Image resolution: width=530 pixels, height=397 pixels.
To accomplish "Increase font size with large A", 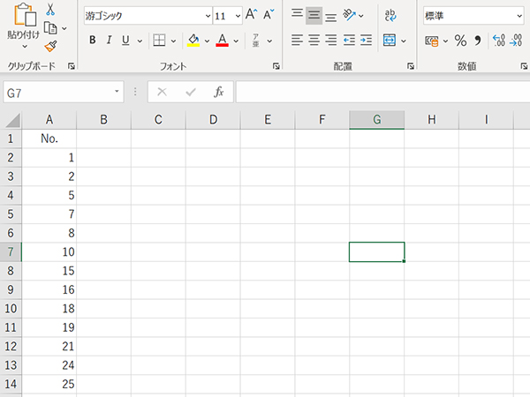I will 251,15.
